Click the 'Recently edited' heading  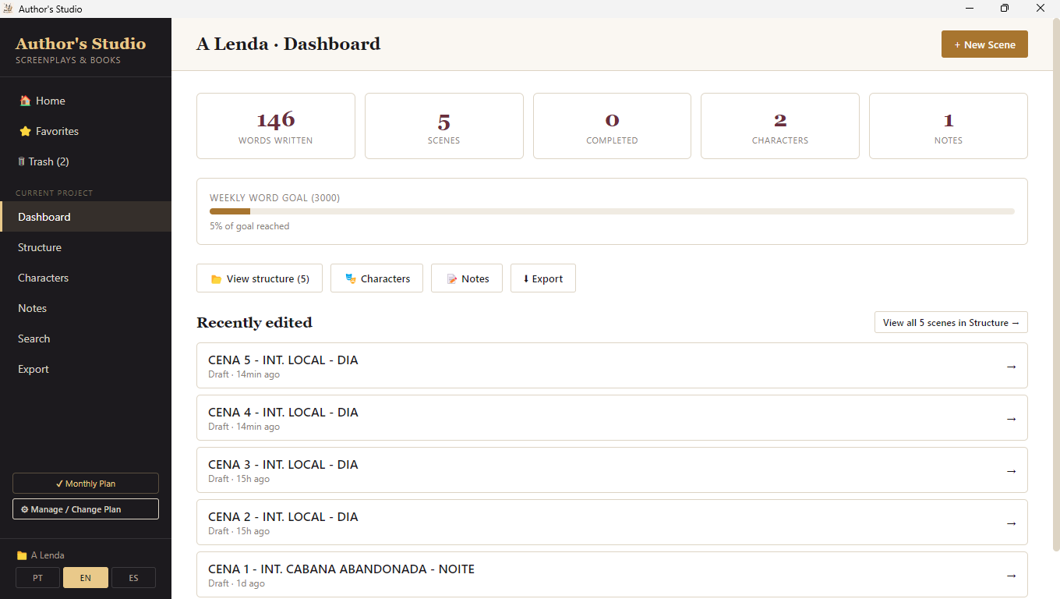click(x=254, y=322)
